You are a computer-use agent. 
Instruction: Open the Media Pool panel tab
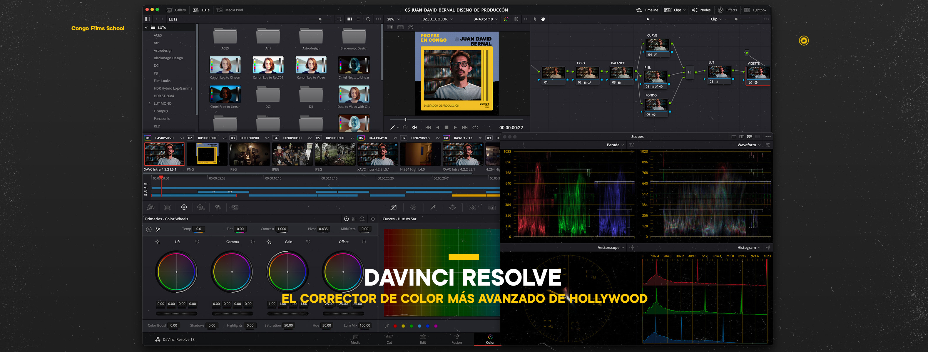coord(230,10)
